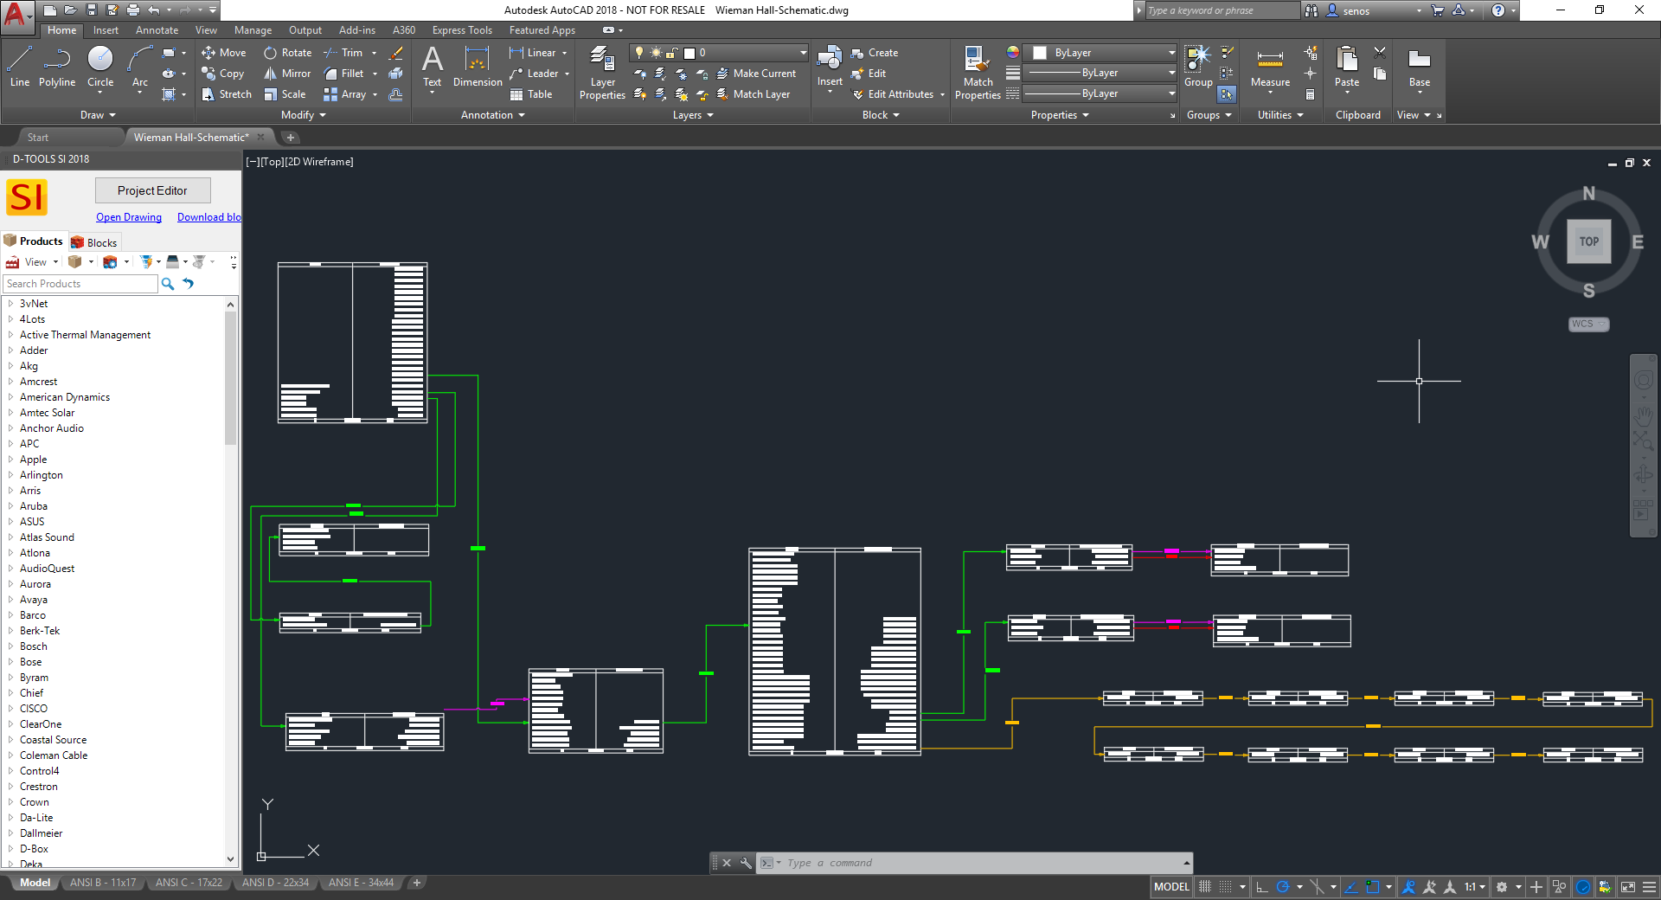
Task: Open the layer dropdown list
Action: (804, 53)
